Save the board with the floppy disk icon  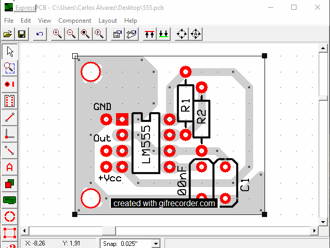(x=22, y=34)
